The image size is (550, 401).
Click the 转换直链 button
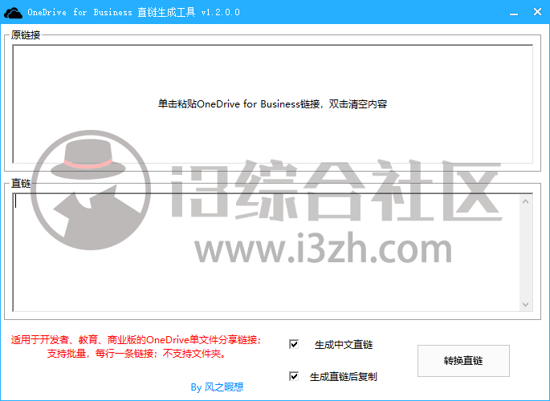(463, 361)
